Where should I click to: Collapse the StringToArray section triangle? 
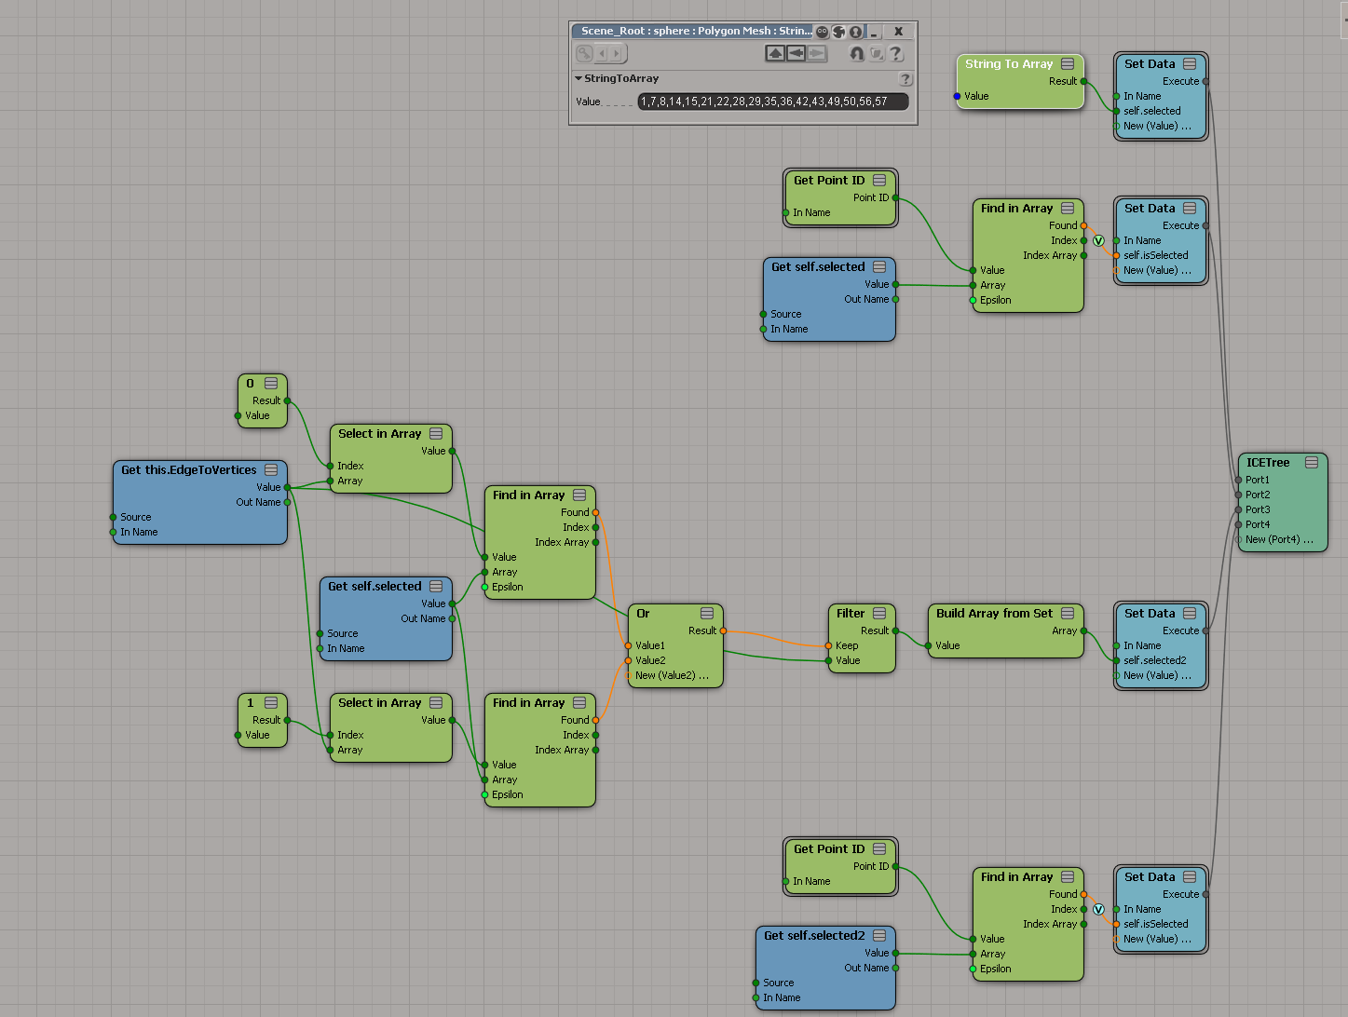(579, 79)
